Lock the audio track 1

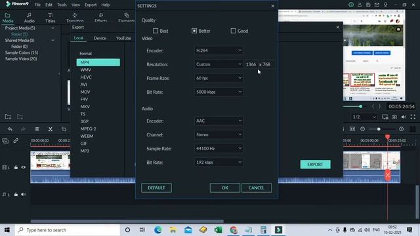tap(16, 195)
